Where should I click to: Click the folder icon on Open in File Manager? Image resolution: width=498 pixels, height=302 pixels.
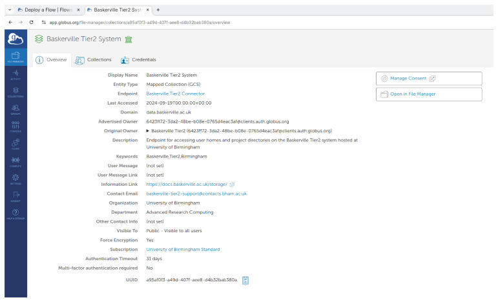tap(384, 94)
